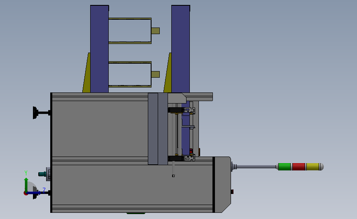357x219 pixels.
Task: Select the signal tower's gray support pole
Action: point(257,167)
